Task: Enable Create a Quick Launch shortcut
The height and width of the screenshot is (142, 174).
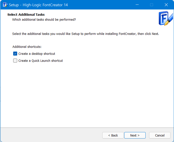Action: coord(15,61)
